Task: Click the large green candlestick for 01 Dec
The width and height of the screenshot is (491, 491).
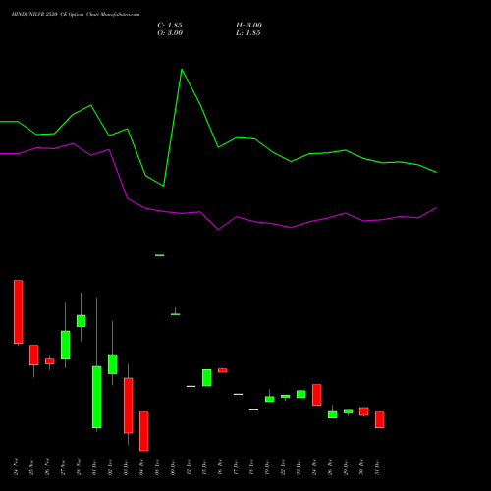Action: (97, 397)
